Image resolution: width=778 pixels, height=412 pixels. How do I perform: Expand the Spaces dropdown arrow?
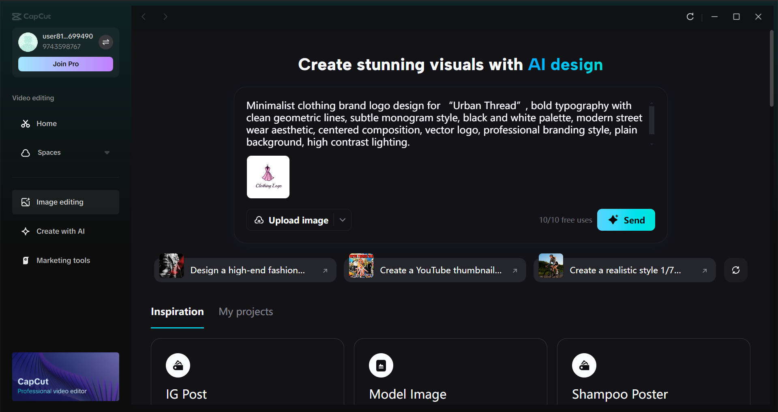[107, 153]
